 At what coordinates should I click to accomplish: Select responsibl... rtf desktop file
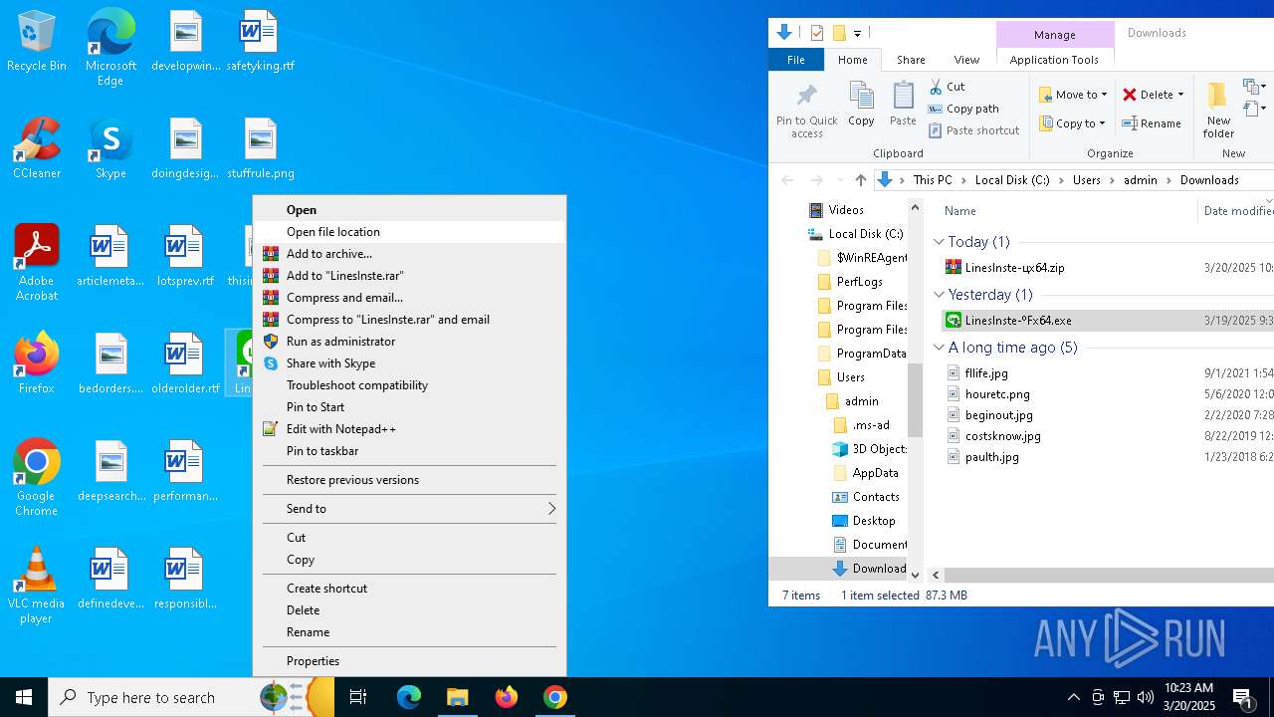pyautogui.click(x=185, y=579)
